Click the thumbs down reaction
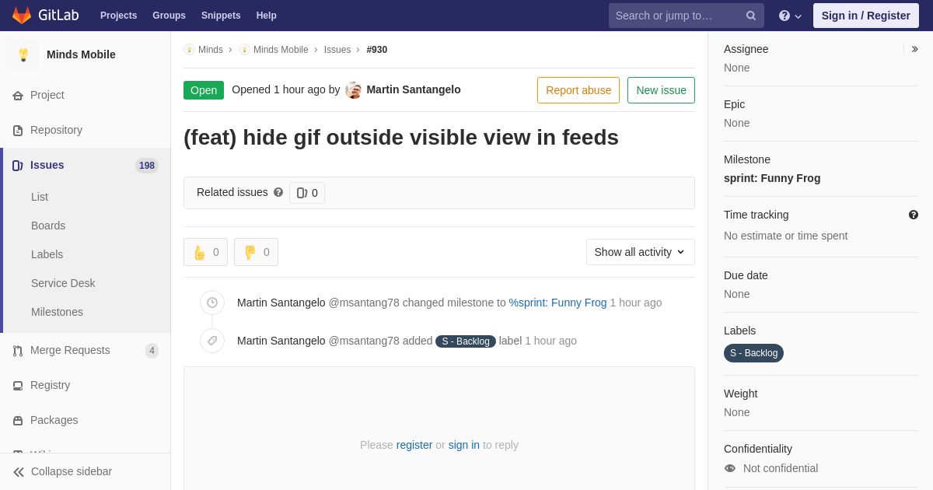Screen dimensions: 933x490 pyautogui.click(x=256, y=252)
